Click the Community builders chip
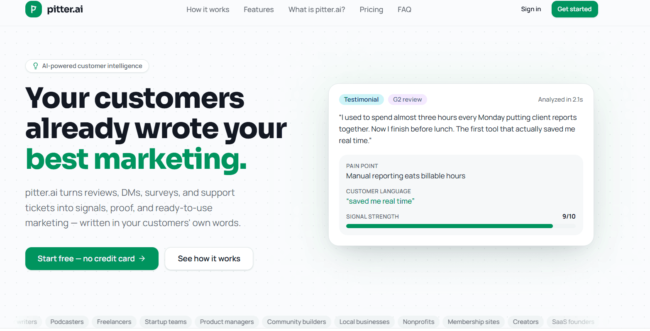This screenshot has width=650, height=331. pyautogui.click(x=296, y=322)
